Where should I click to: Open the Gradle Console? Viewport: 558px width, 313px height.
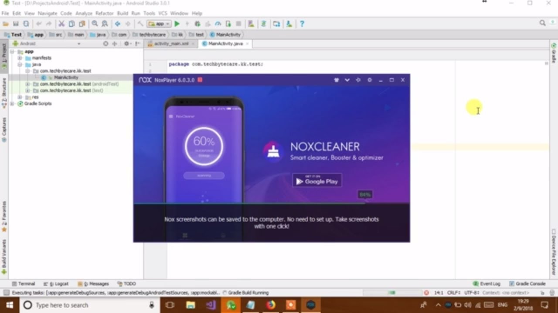point(527,283)
